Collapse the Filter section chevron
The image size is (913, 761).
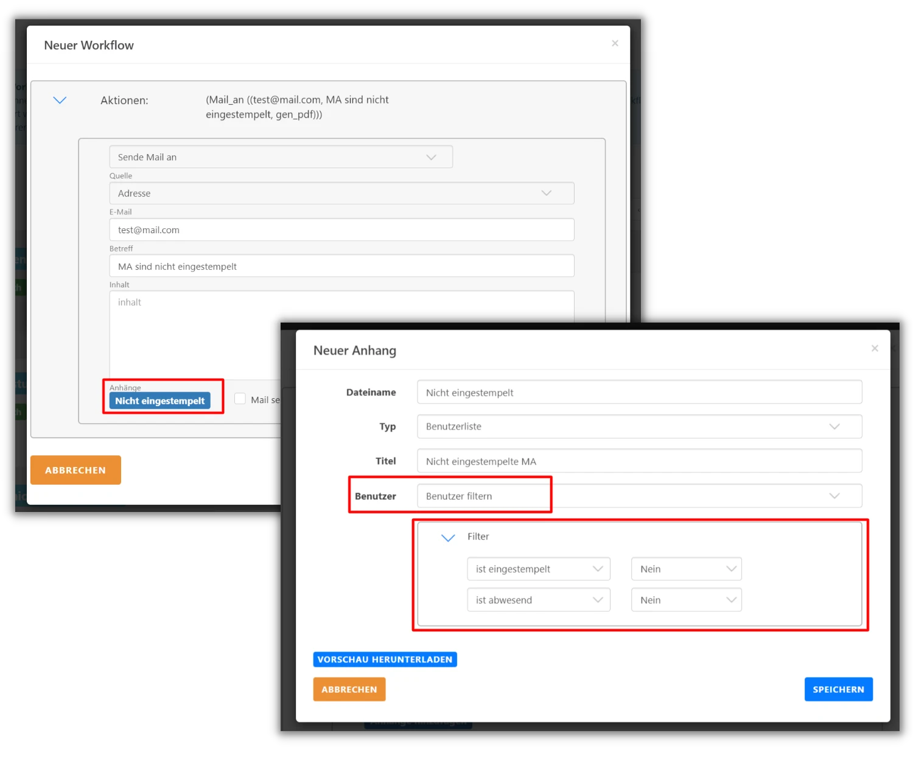coord(448,538)
